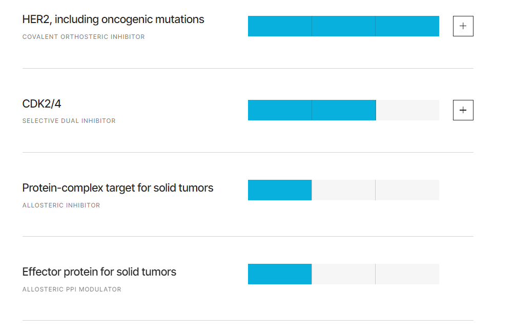
Task: Click the unfilled last segment of CDK2/4 bar
Action: pyautogui.click(x=407, y=110)
